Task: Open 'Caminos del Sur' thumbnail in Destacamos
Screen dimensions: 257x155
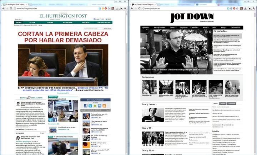Action: tap(149, 87)
